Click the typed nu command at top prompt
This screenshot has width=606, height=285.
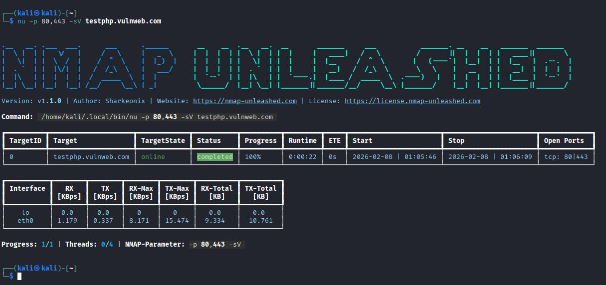click(x=89, y=21)
